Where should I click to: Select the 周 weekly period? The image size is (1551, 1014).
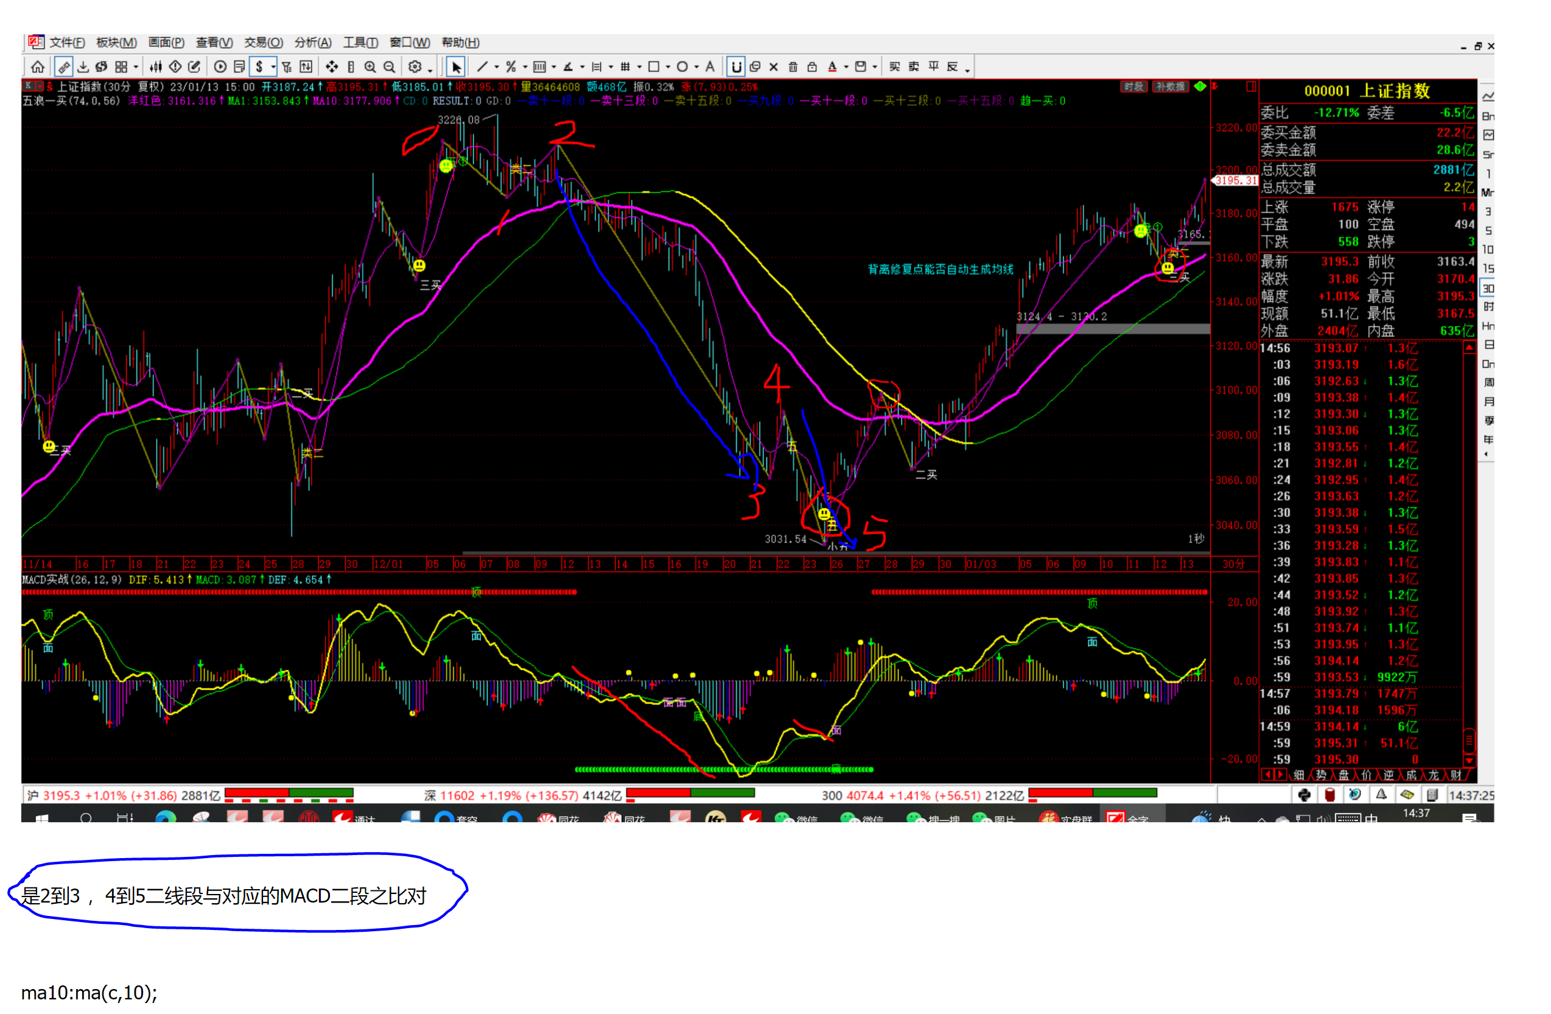[x=1488, y=383]
